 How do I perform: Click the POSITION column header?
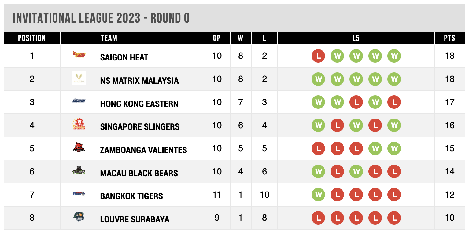(32, 38)
